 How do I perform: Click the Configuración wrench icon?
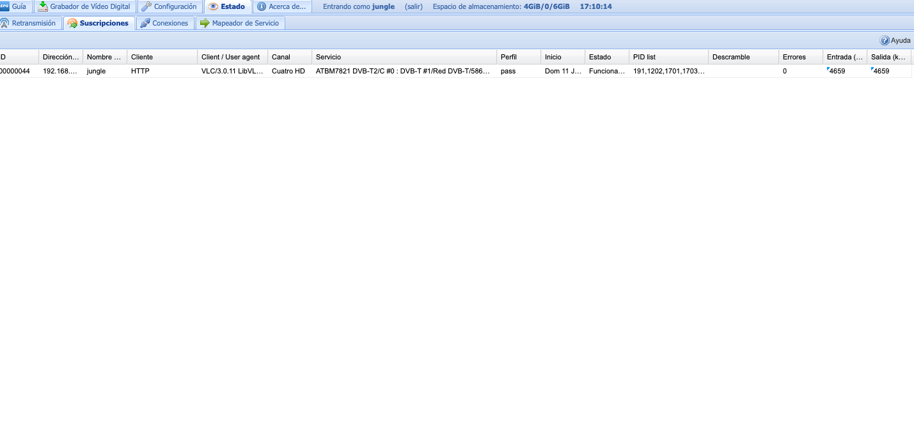[x=146, y=6]
